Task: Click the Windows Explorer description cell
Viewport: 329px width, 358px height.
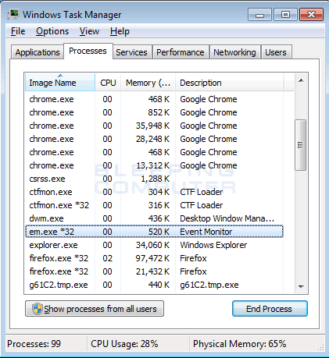Action: pyautogui.click(x=213, y=245)
